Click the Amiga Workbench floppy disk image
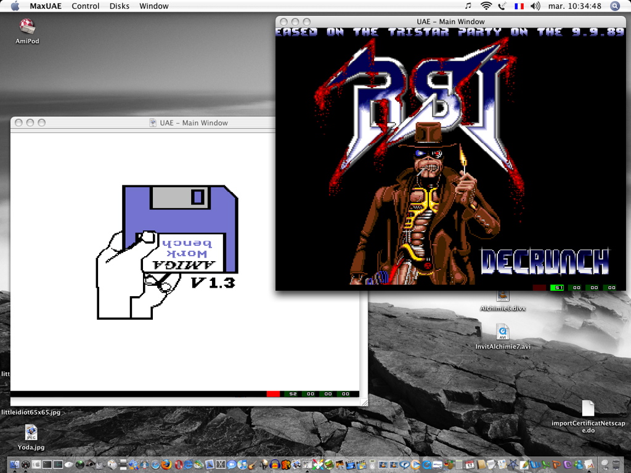631x473 pixels. [181, 229]
